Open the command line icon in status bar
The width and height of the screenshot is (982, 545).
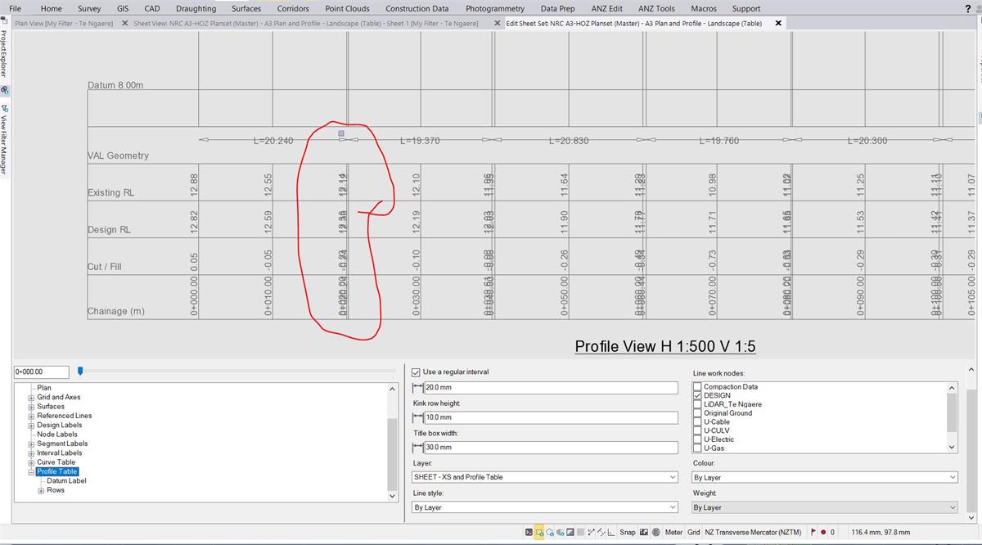tap(529, 532)
